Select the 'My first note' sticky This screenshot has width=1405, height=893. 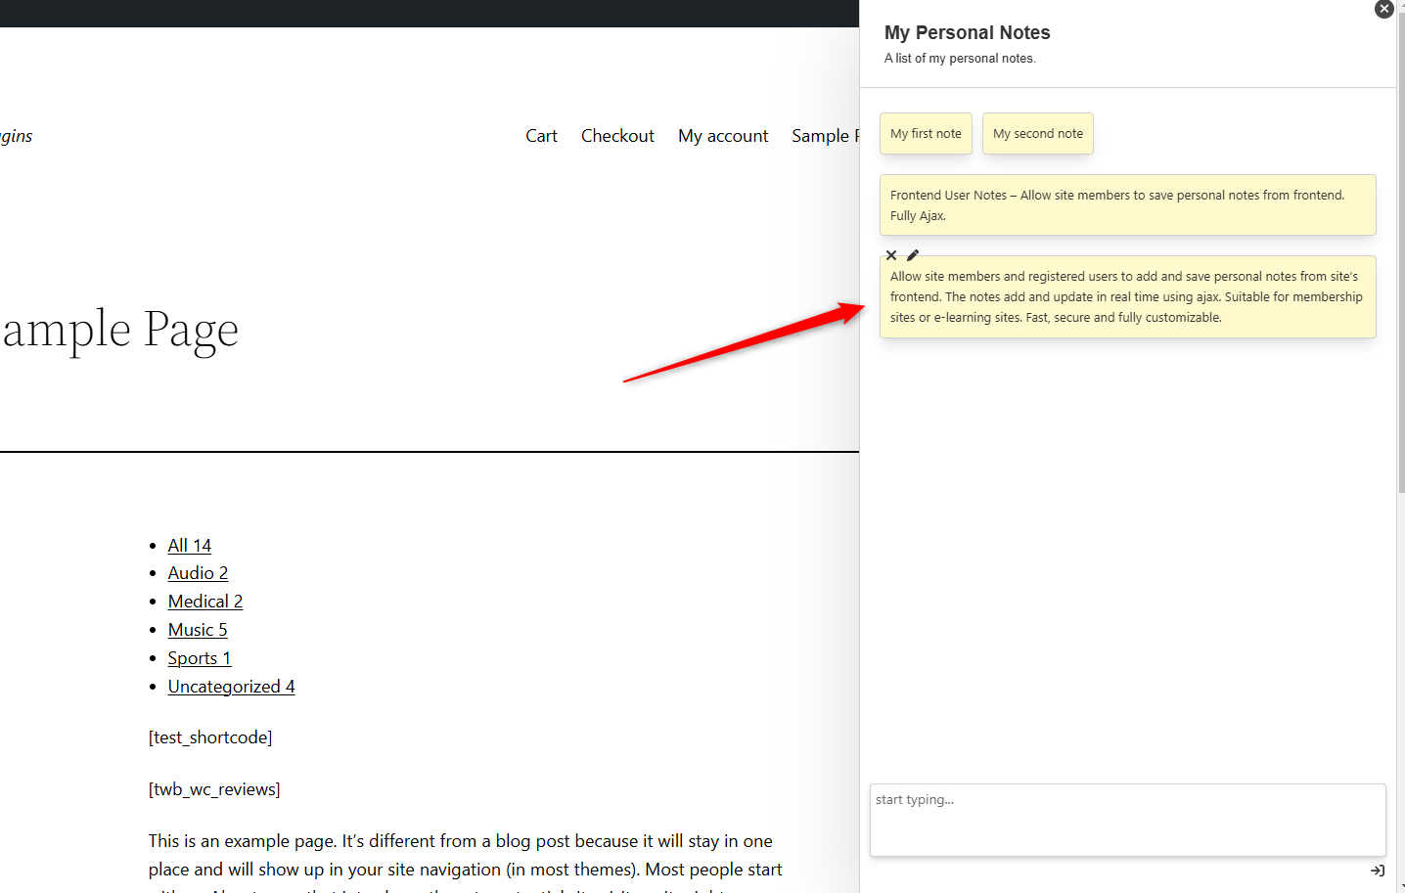pos(926,134)
